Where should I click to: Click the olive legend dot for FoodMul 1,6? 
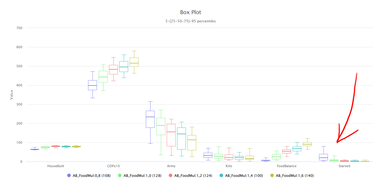click(272, 175)
